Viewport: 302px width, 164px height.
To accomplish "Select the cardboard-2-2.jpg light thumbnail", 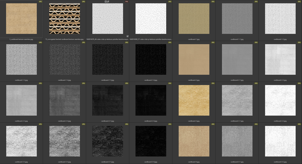I will click(x=280, y=59).
